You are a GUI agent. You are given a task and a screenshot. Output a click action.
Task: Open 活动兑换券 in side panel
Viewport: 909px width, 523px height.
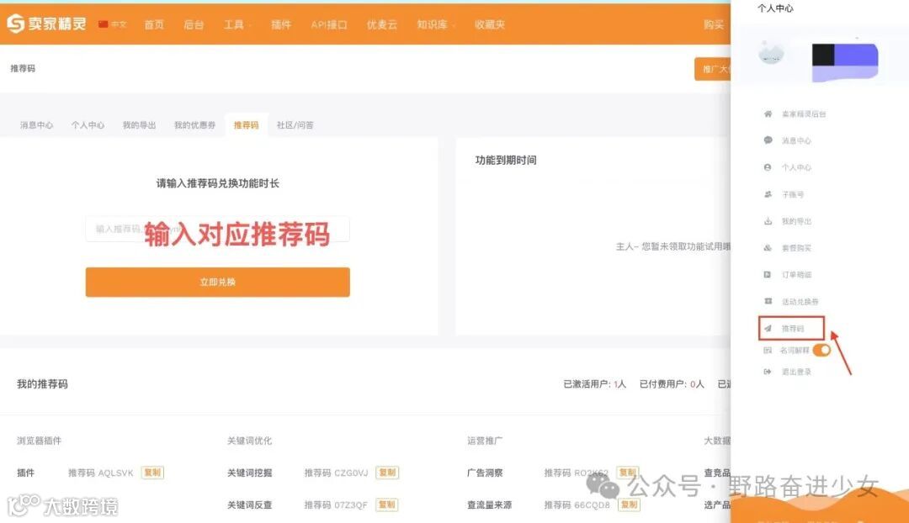click(800, 301)
